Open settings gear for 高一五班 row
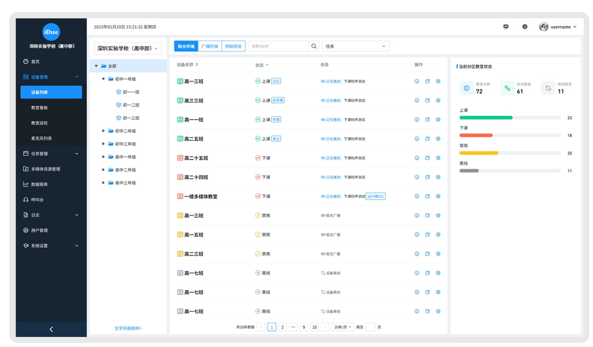The width and height of the screenshot is (593, 347). coord(438,234)
